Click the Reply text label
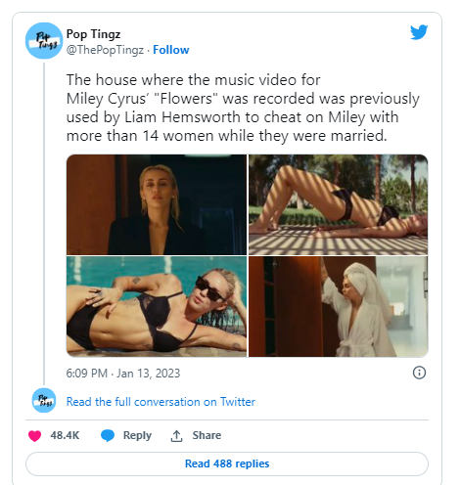461x485 pixels. [x=137, y=435]
